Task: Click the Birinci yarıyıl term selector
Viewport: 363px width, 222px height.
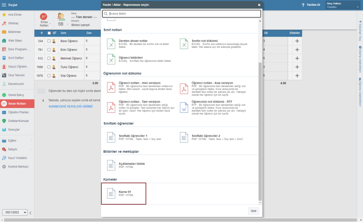Action: [x=80, y=25]
